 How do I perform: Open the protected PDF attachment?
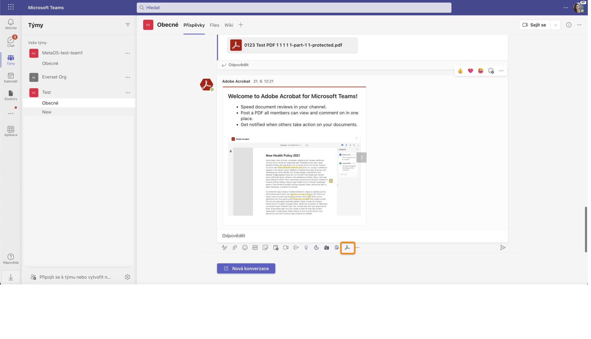coord(292,45)
